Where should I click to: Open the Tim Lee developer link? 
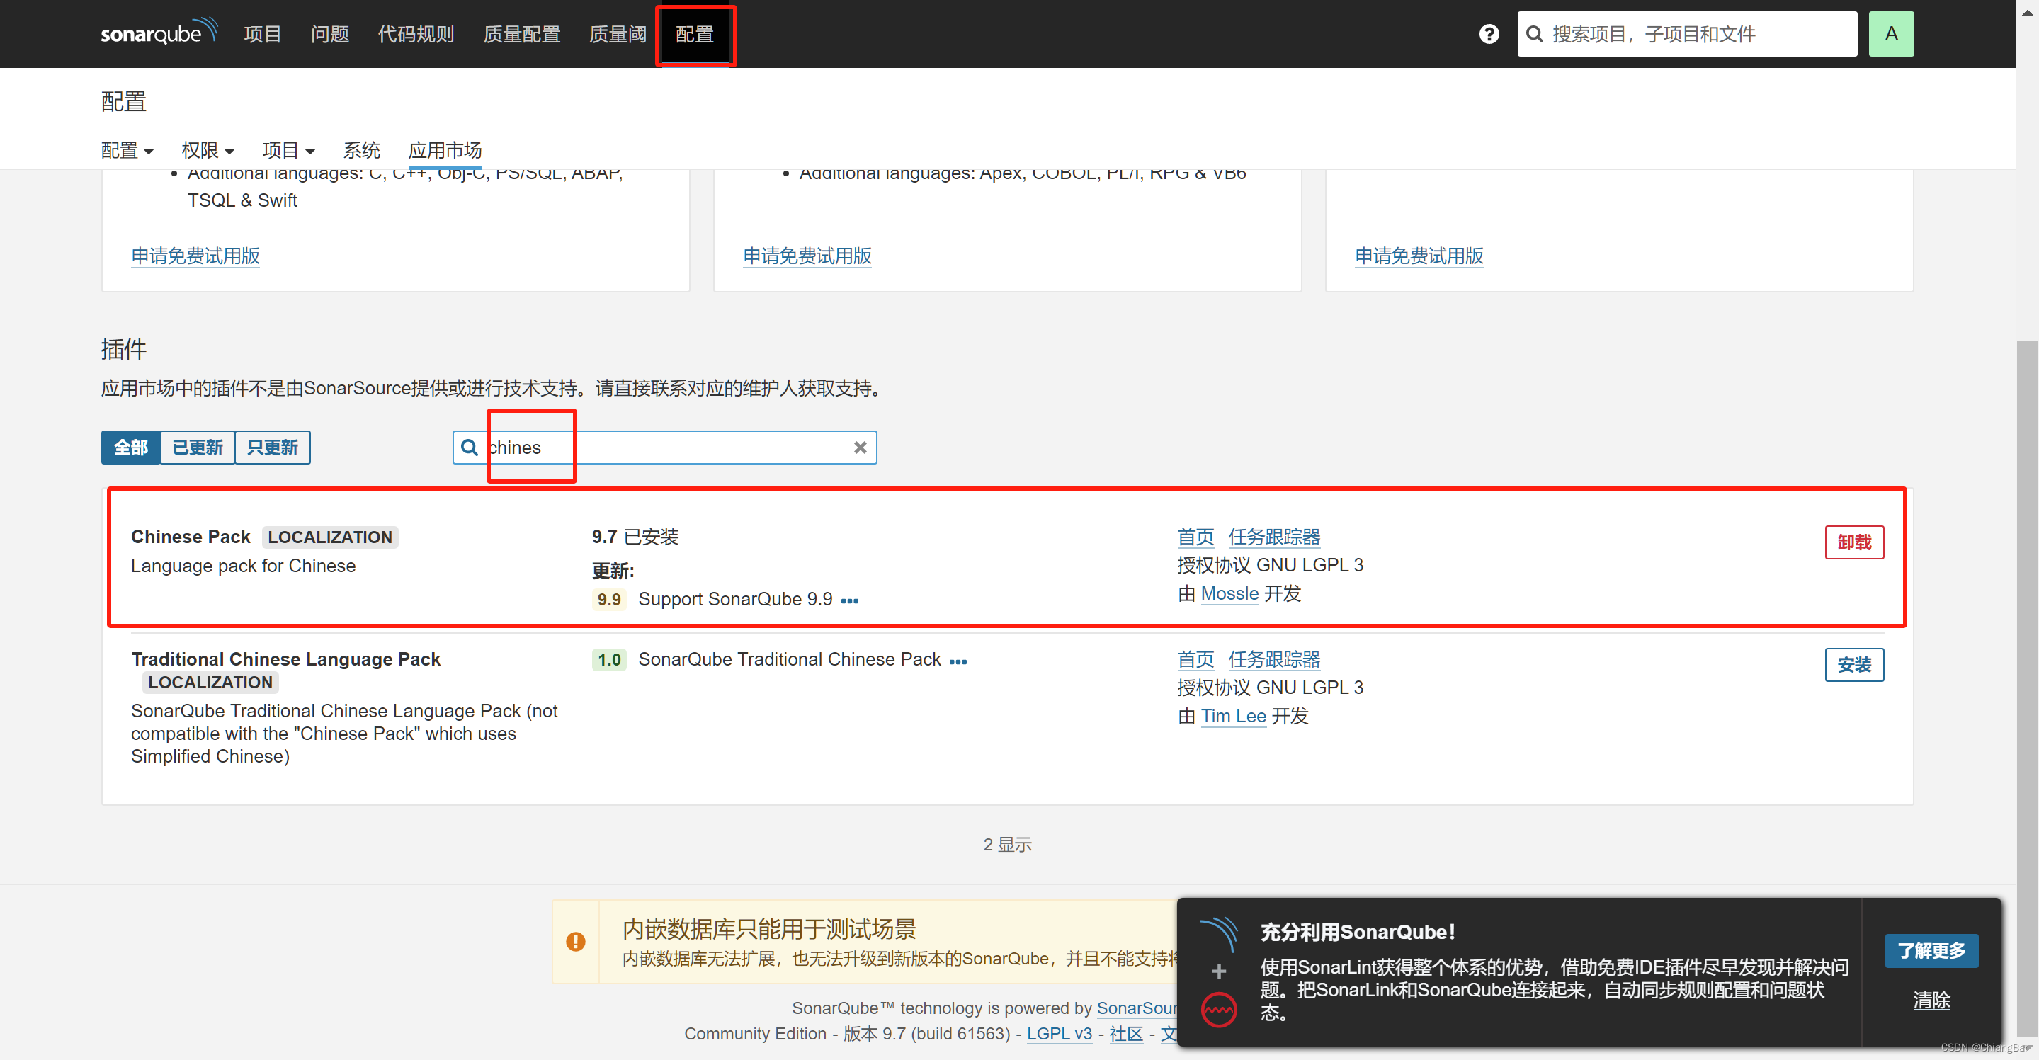1233,717
